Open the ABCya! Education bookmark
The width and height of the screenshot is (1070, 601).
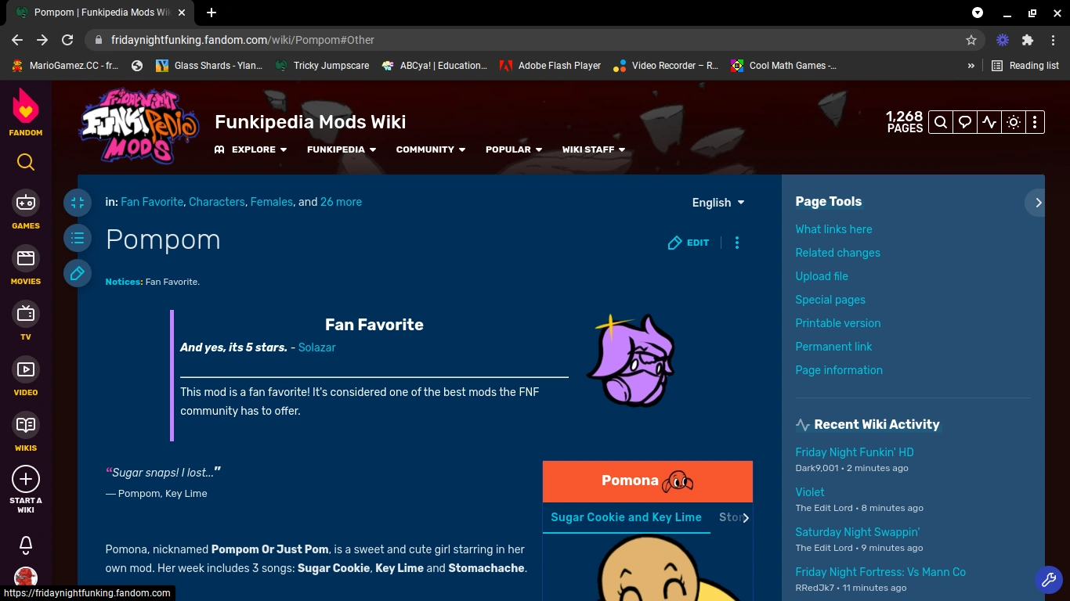435,66
